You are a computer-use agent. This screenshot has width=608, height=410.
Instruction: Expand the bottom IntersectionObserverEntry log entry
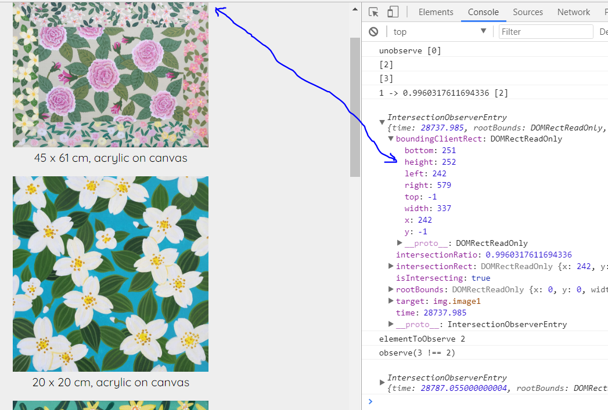click(x=383, y=382)
